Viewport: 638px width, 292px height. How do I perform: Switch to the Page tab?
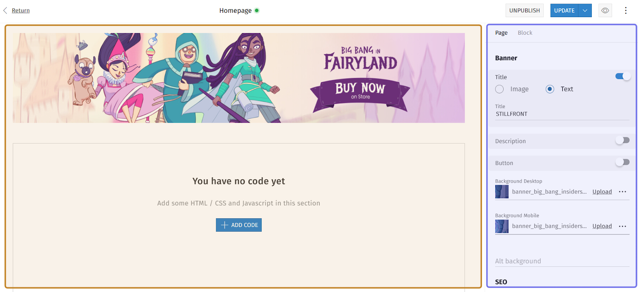(x=501, y=33)
